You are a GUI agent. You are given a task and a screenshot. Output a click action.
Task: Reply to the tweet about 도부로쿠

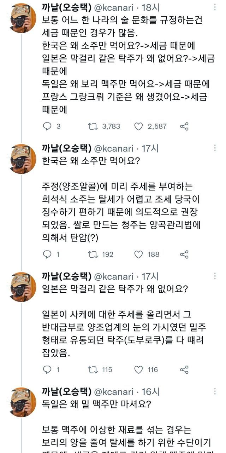[47, 370]
